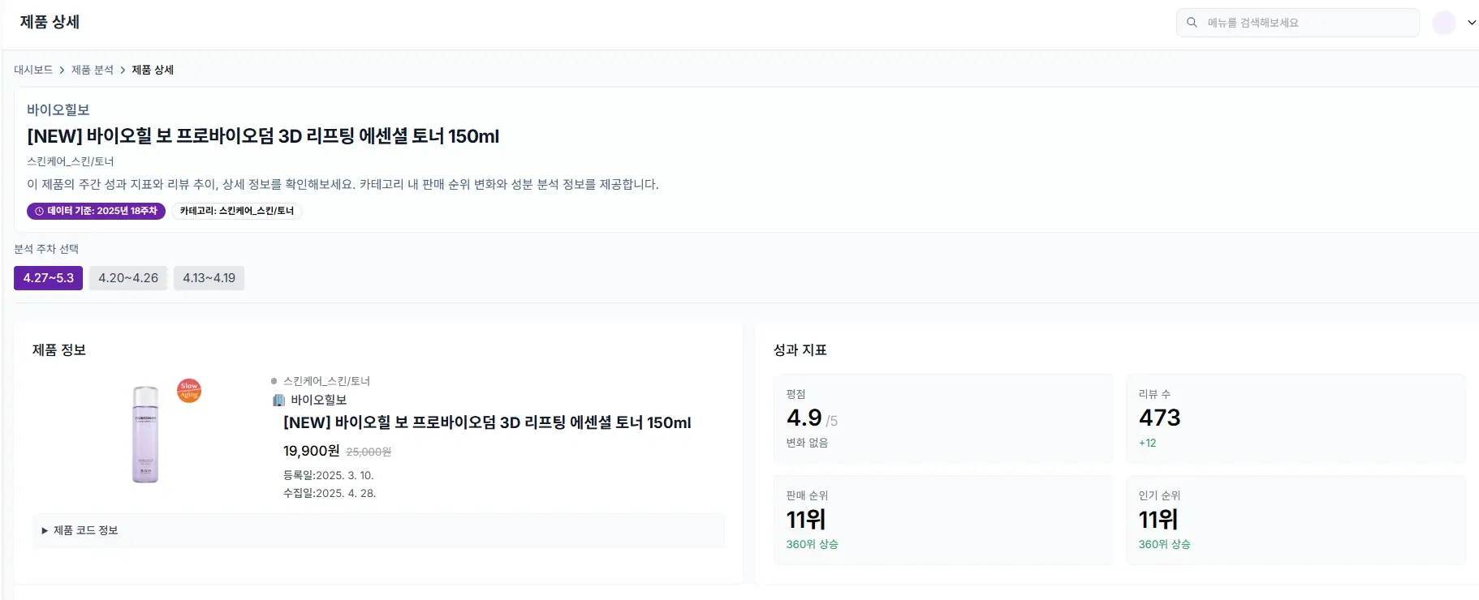Select the 4.27~5.3 week tab
1479x600 pixels.
pos(48,278)
